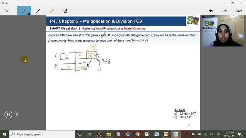Click the webcam video overlay
This screenshot has height=138, width=246.
coord(223,31)
